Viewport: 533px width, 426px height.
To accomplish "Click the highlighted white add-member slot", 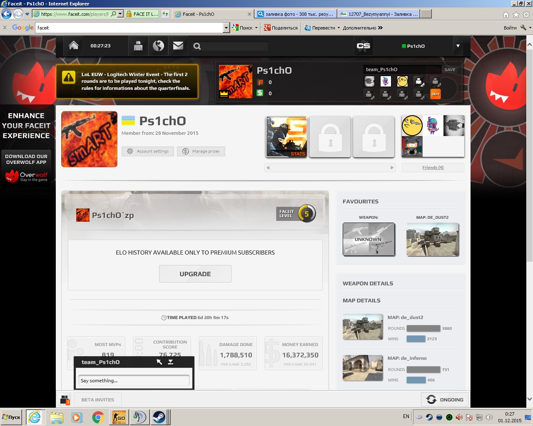I will coord(418,81).
